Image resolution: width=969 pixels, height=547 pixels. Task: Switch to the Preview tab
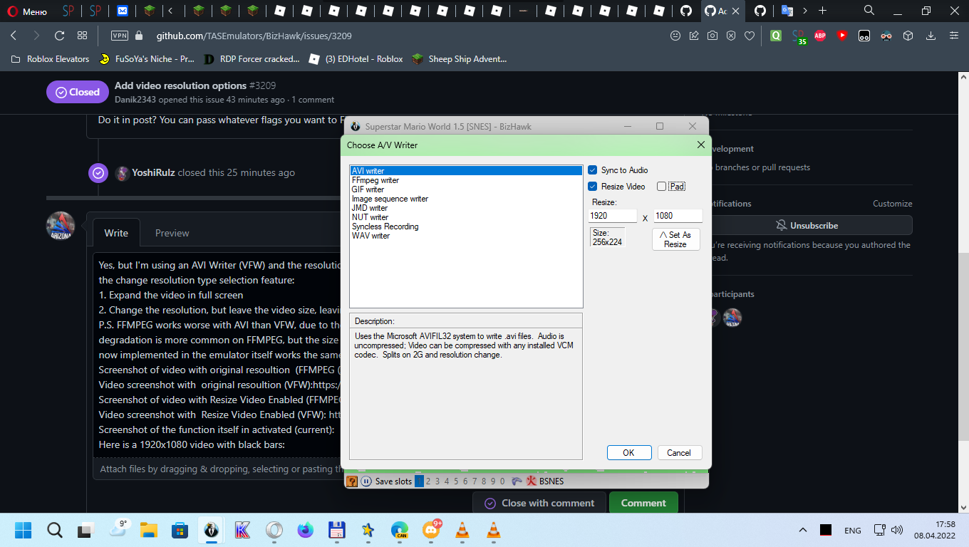(x=172, y=233)
